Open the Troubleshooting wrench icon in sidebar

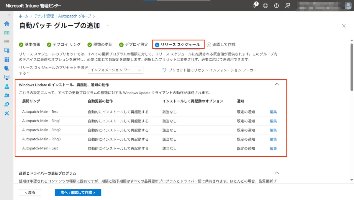click(6, 113)
